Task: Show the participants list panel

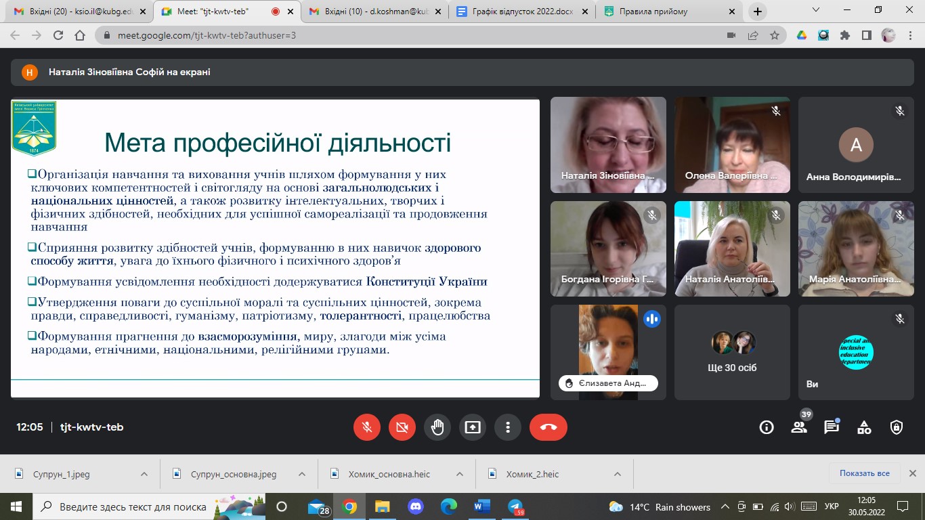Action: pyautogui.click(x=799, y=427)
